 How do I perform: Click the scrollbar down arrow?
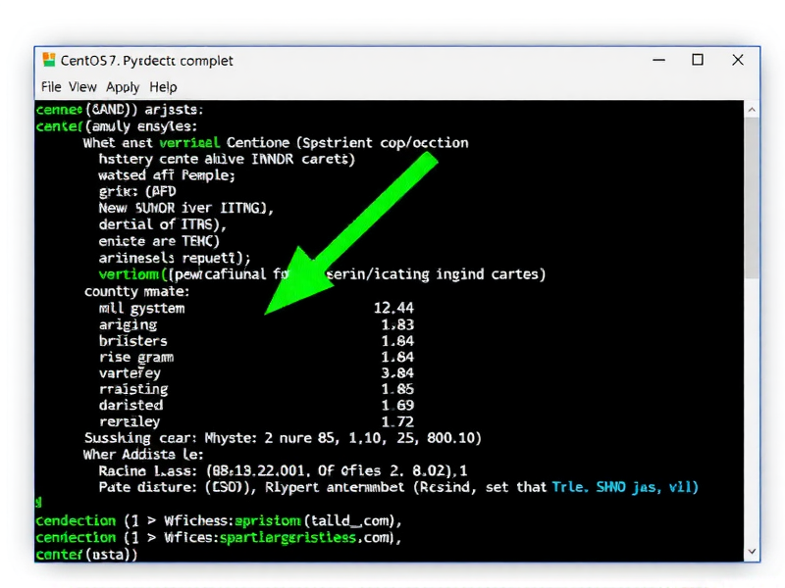click(752, 553)
